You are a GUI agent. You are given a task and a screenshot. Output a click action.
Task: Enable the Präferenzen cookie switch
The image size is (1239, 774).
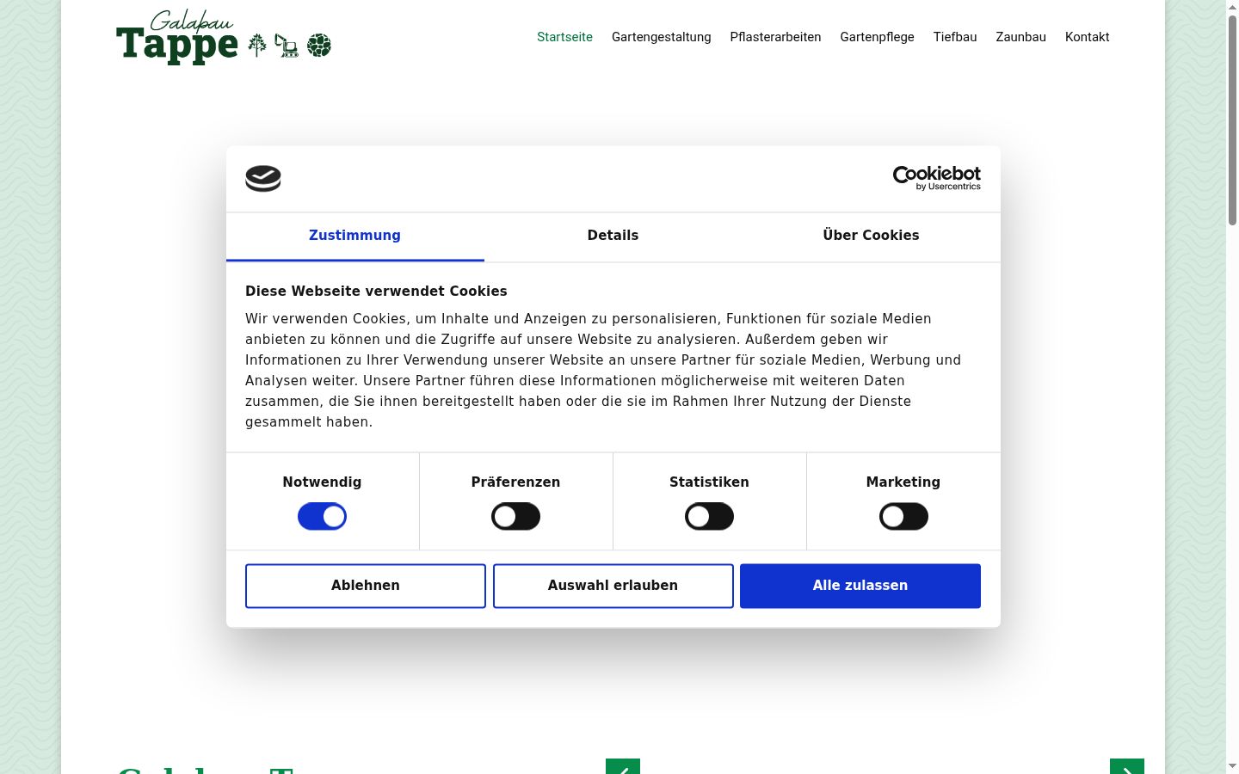(515, 517)
